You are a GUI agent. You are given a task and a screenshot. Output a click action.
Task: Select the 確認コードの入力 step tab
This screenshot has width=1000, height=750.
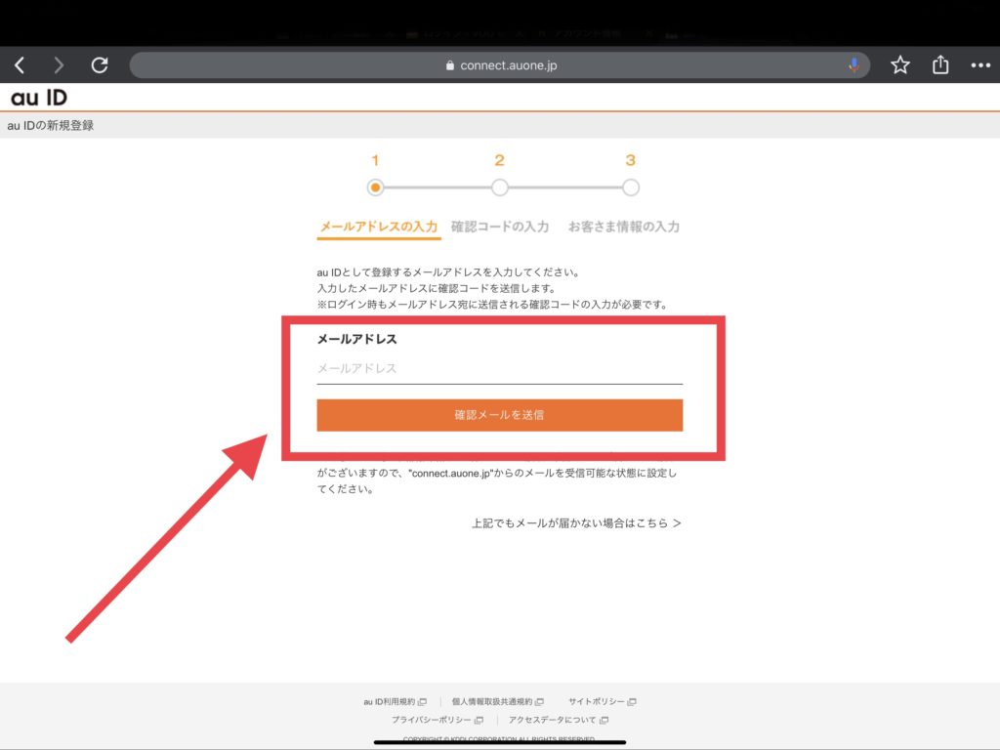click(x=500, y=227)
